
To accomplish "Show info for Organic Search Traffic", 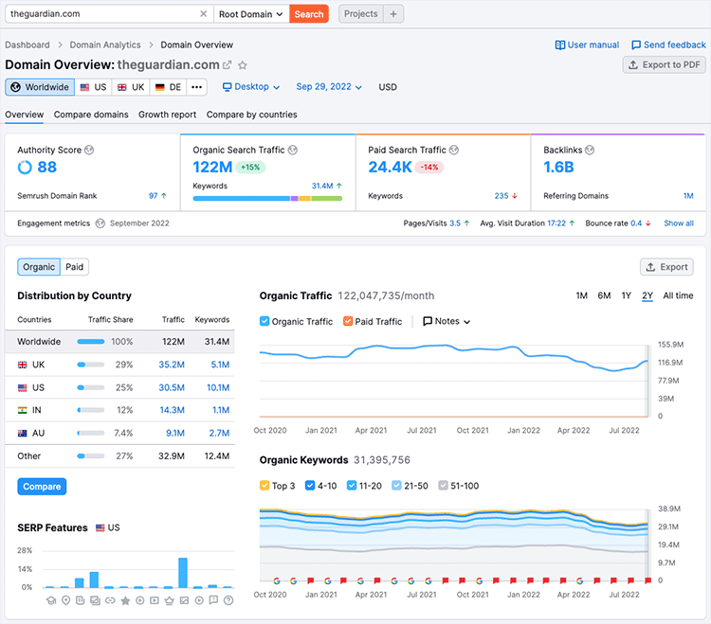I will click(293, 150).
